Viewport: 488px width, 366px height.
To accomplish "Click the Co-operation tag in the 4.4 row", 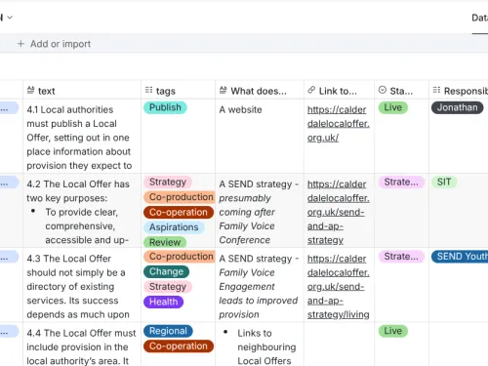I will pyautogui.click(x=179, y=346).
